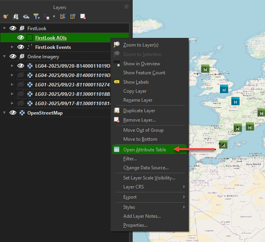Collapse the Online Imagery group
The height and width of the screenshot is (242, 265).
point(4,57)
